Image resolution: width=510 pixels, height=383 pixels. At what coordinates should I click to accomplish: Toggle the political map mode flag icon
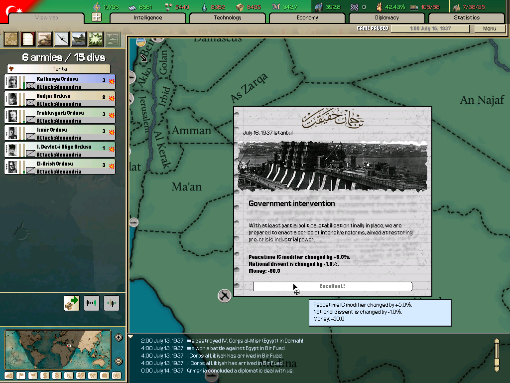[21, 376]
